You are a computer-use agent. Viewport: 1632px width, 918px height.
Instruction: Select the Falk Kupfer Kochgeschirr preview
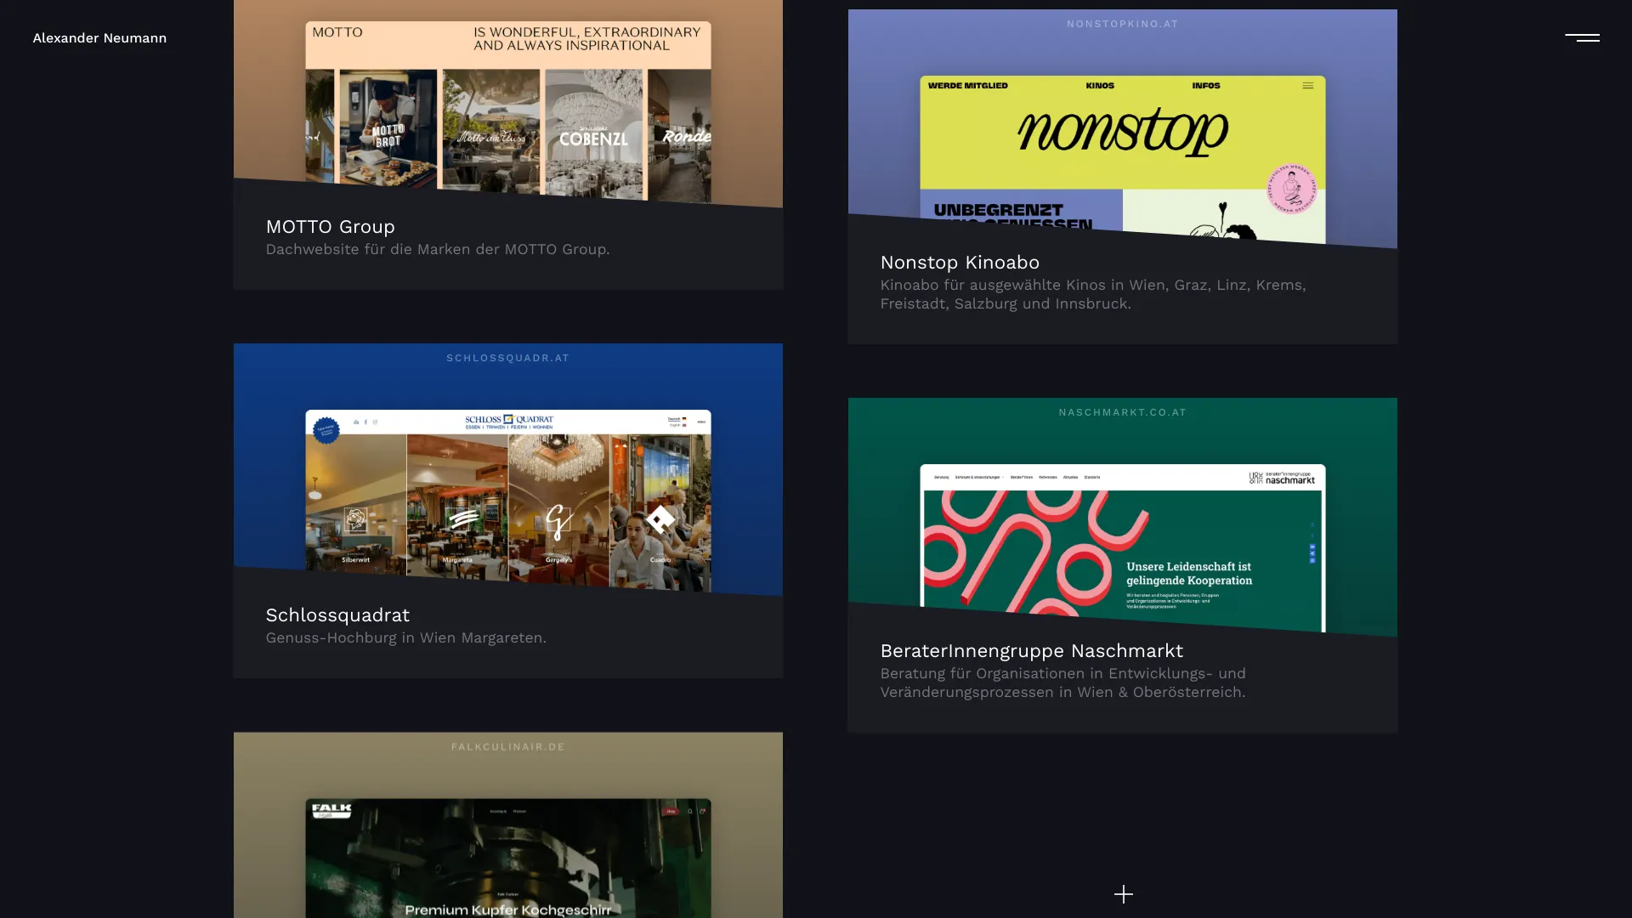[507, 858]
